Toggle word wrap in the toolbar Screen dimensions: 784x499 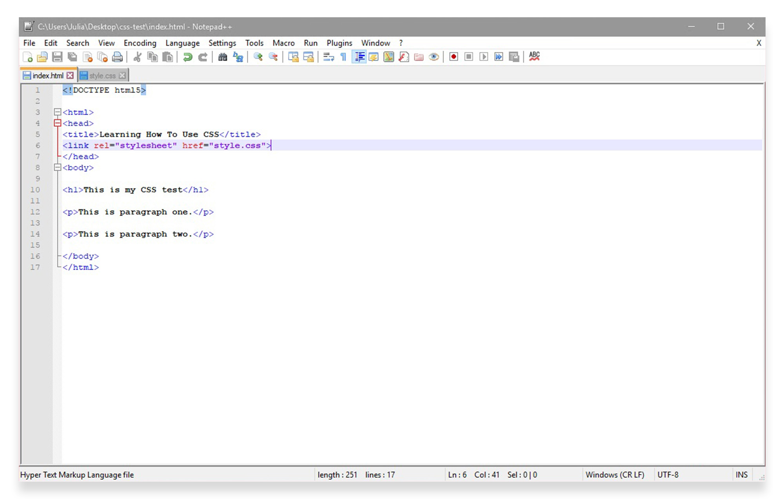[x=328, y=57]
